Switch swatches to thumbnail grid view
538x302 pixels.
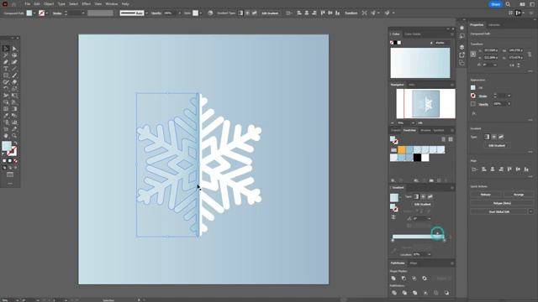coord(451,139)
